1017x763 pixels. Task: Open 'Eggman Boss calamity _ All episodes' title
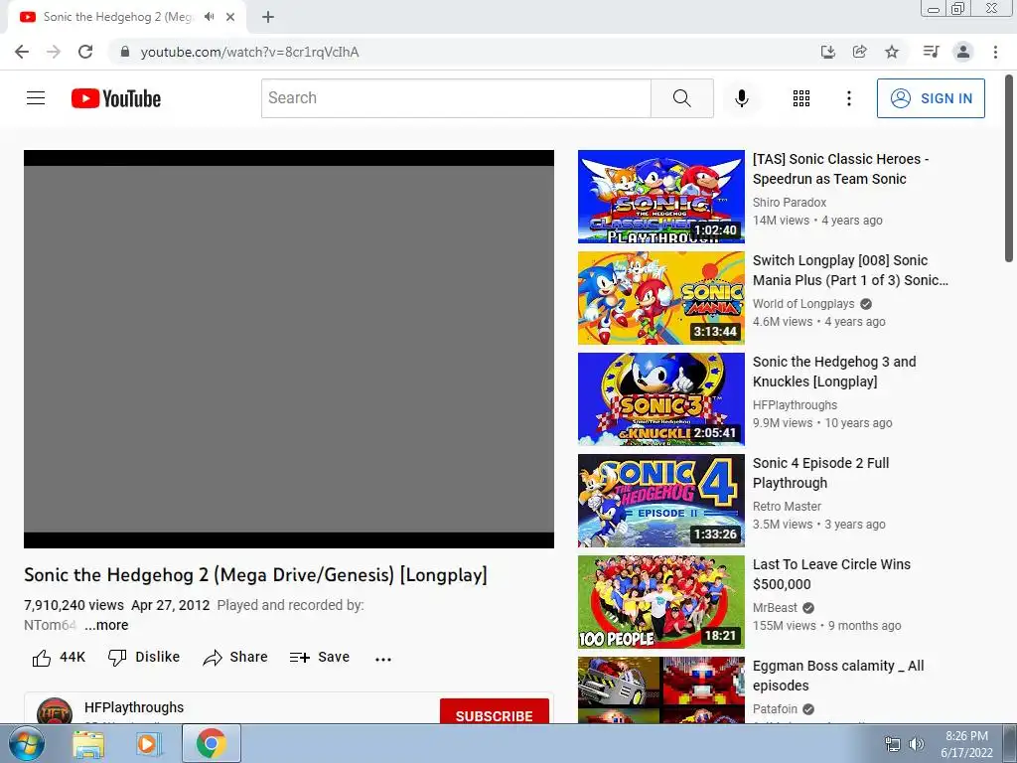pos(838,675)
